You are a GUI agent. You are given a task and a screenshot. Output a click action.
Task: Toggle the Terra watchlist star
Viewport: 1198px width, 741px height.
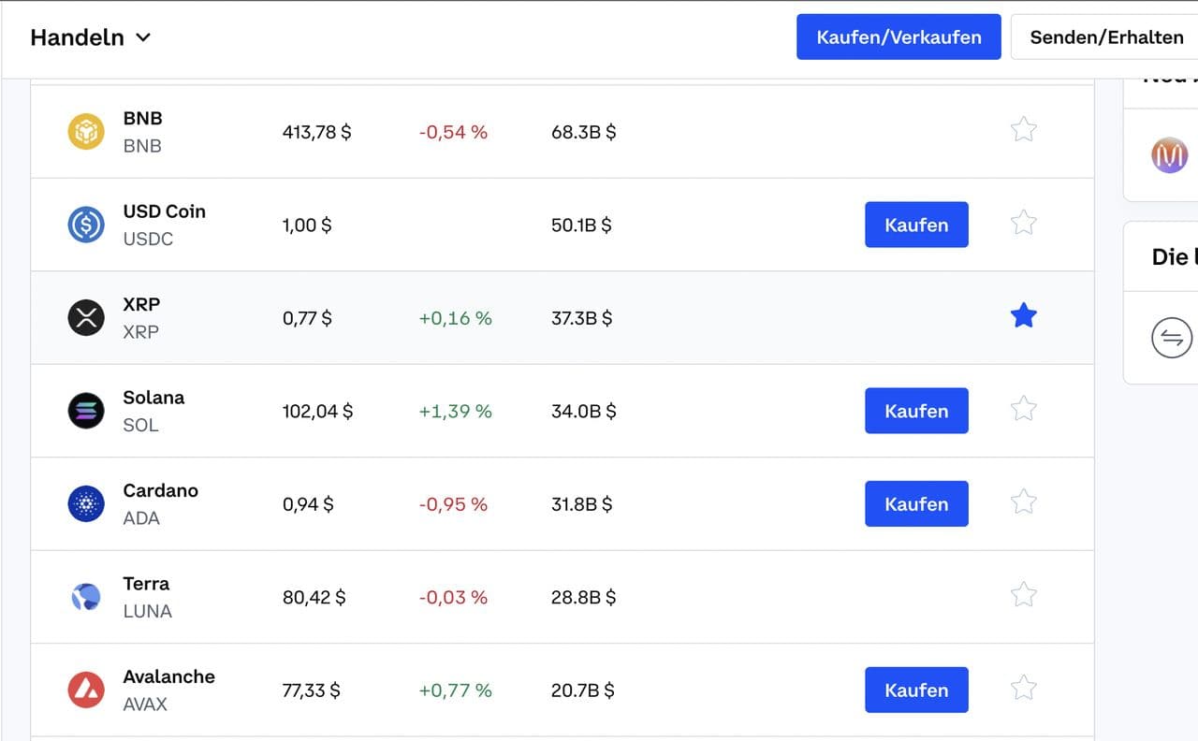coord(1024,595)
